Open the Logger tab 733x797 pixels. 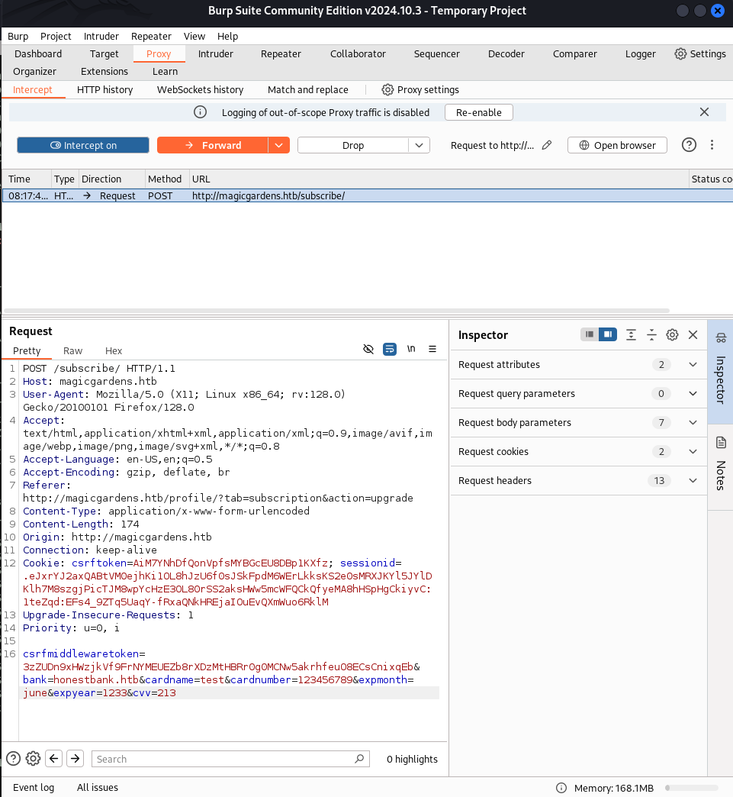click(x=640, y=54)
